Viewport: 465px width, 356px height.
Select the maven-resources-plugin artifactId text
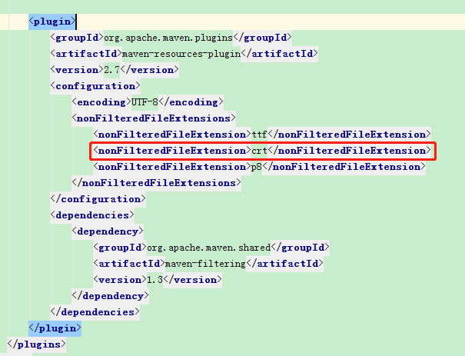tap(181, 54)
